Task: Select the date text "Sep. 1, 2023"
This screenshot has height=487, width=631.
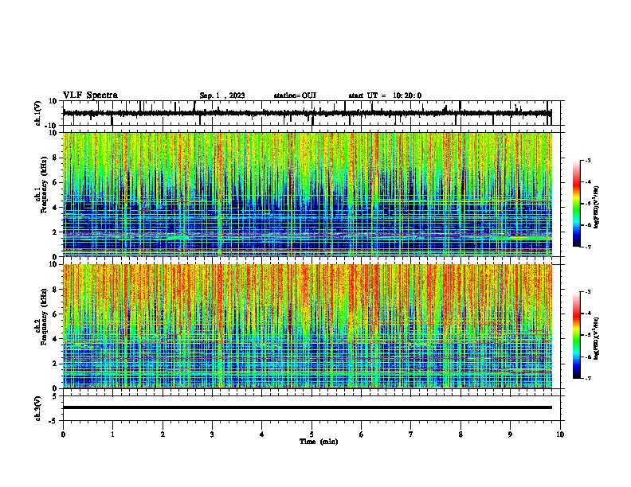Action: click(x=222, y=95)
